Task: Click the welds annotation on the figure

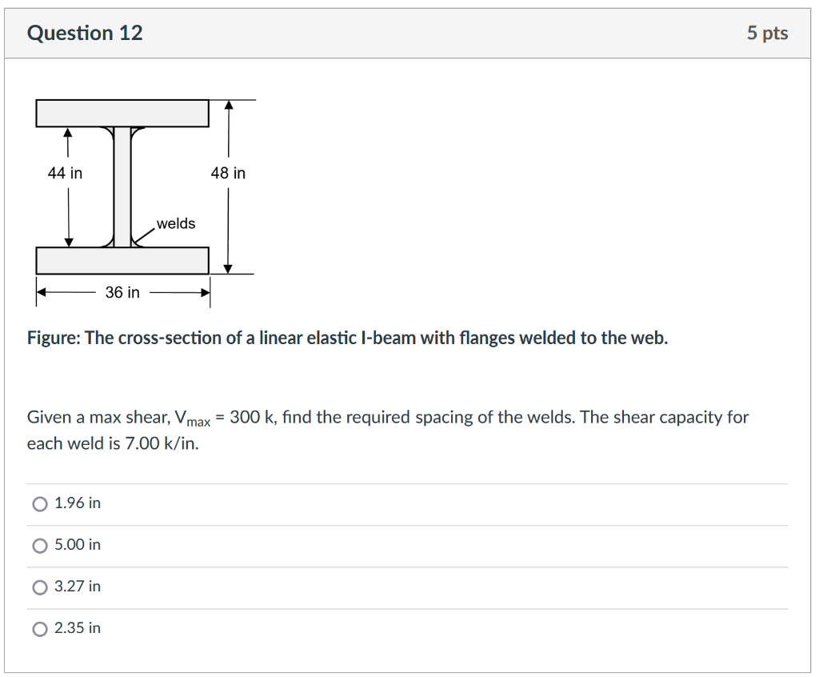Action: [176, 223]
